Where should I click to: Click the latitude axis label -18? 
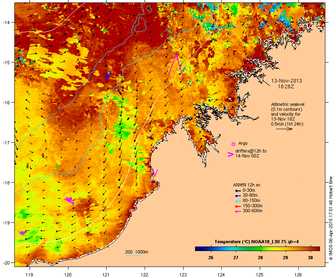[x=6, y=182]
